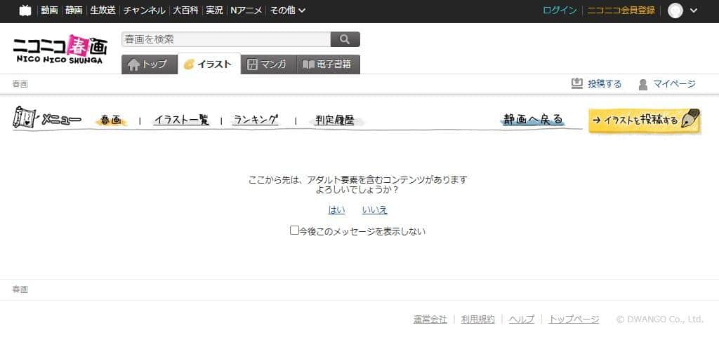Click the niconico TV logo icon
This screenshot has height=337, width=719.
tap(25, 11)
